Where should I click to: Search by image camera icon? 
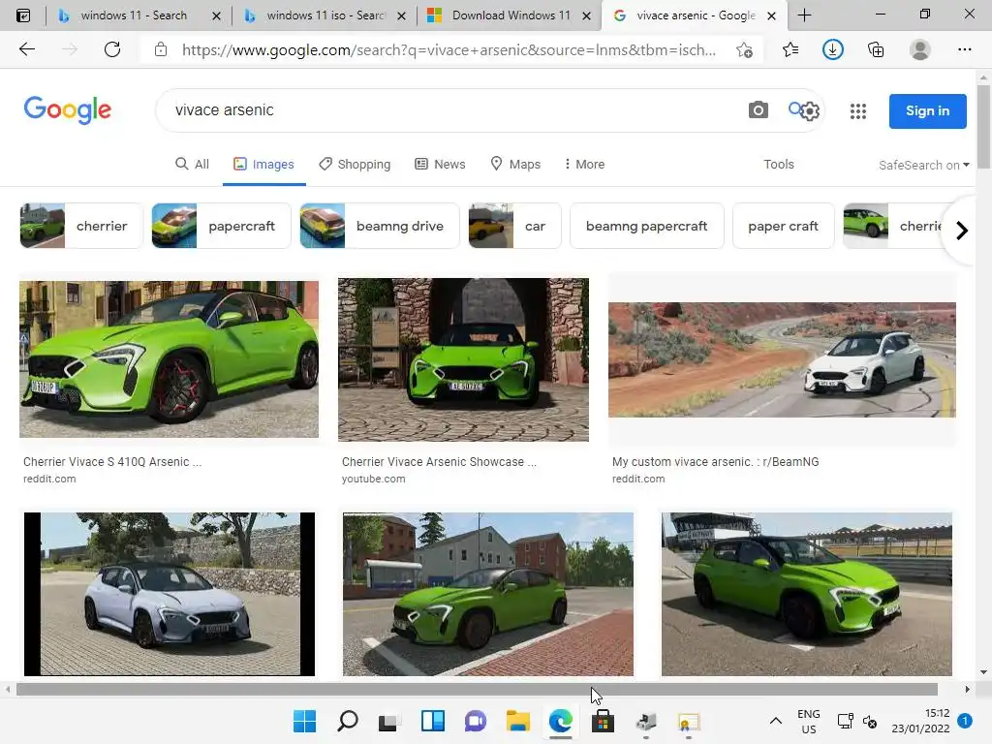(x=758, y=110)
